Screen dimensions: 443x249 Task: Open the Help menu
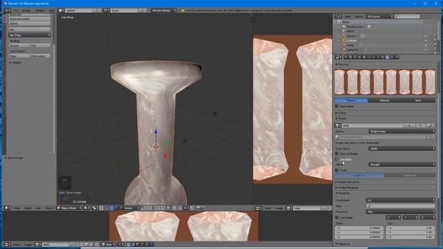point(52,10)
